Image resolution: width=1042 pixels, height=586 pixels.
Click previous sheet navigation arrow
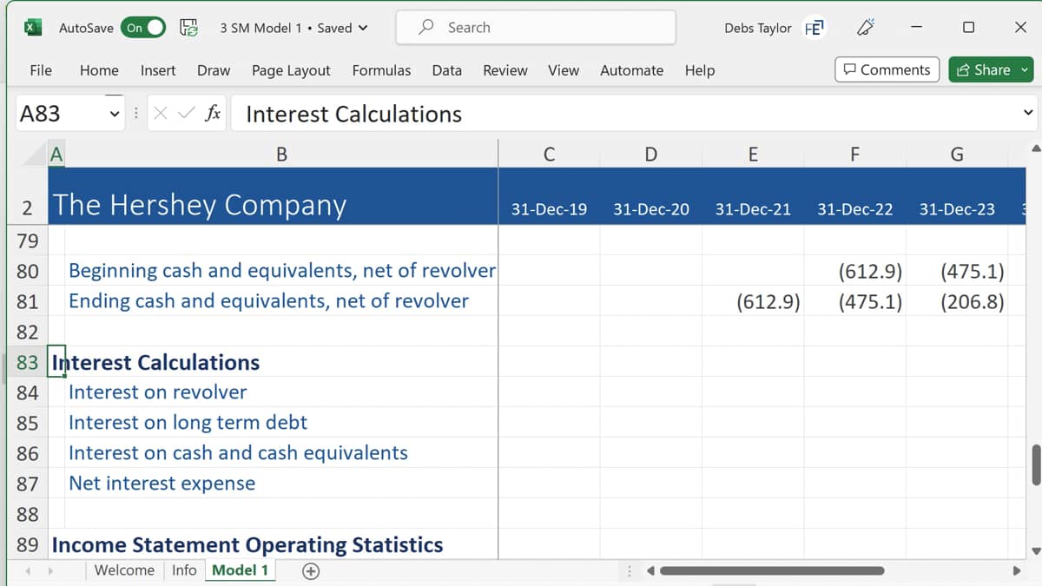[26, 570]
